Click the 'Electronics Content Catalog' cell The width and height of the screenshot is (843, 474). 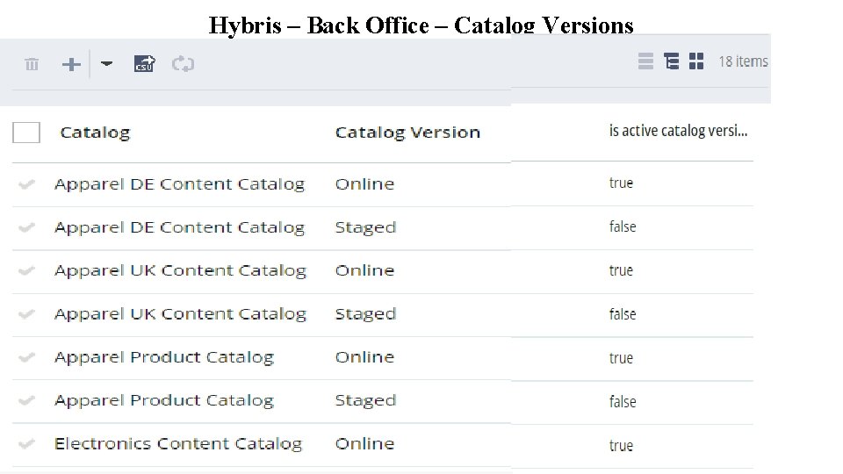(178, 444)
